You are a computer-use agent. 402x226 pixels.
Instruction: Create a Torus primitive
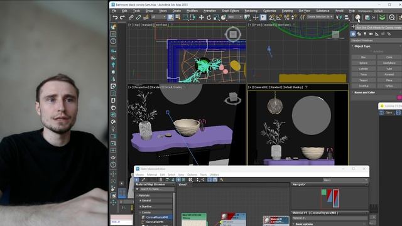[x=363, y=75]
